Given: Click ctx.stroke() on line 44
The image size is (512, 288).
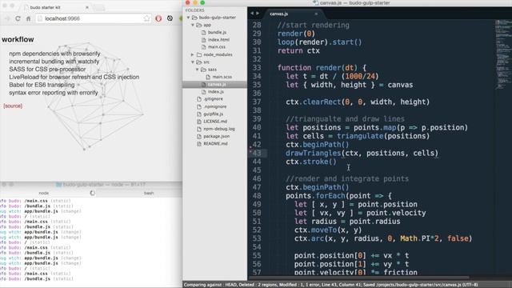Looking at the screenshot, I should 311,162.
